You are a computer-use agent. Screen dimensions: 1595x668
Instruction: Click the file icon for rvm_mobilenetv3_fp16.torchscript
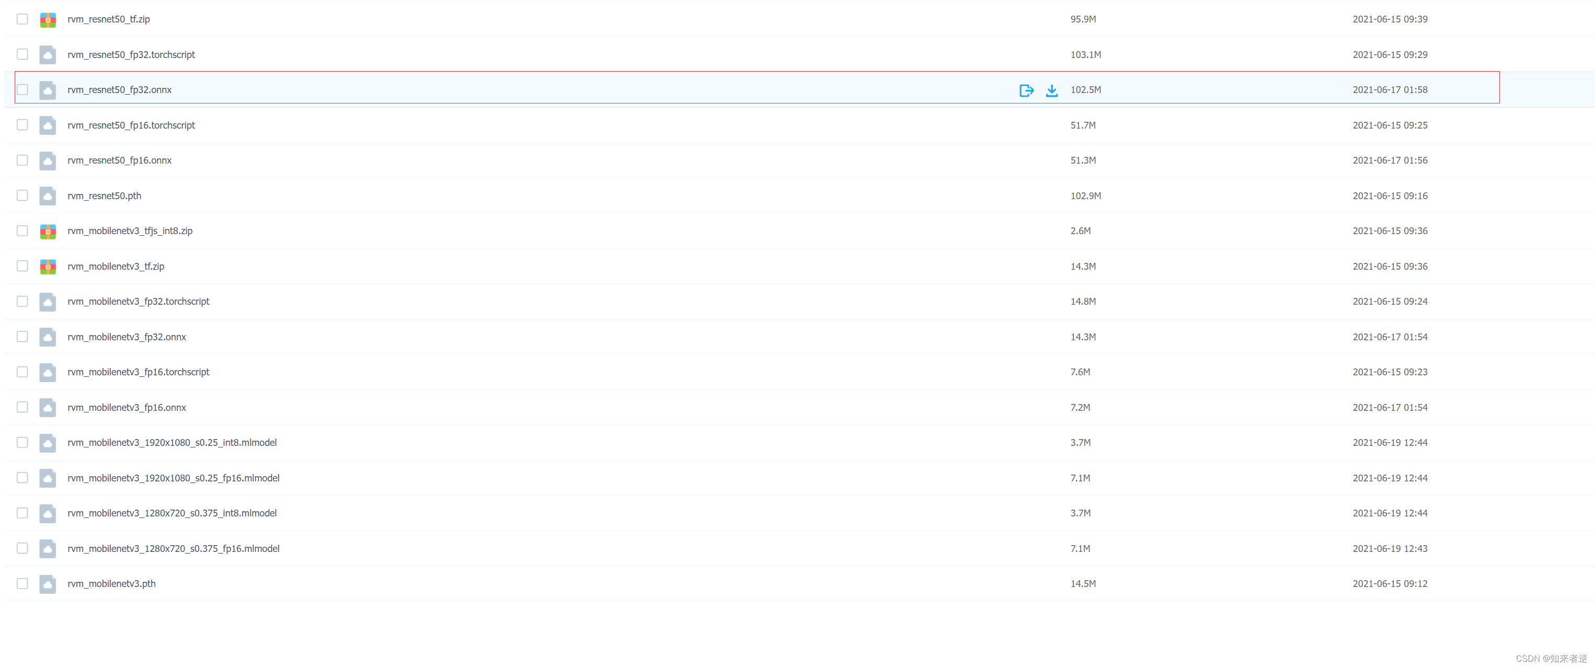48,373
